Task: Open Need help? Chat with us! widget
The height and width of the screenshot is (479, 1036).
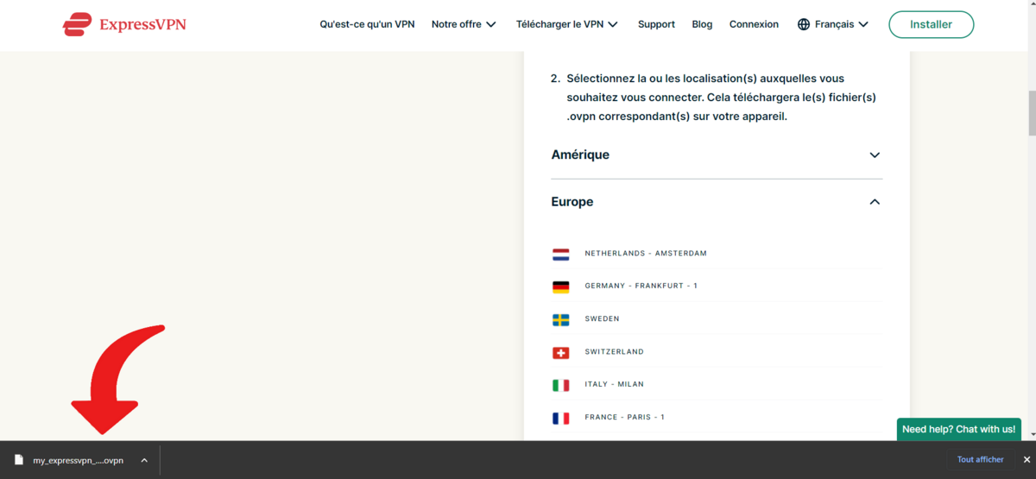Action: click(x=958, y=429)
